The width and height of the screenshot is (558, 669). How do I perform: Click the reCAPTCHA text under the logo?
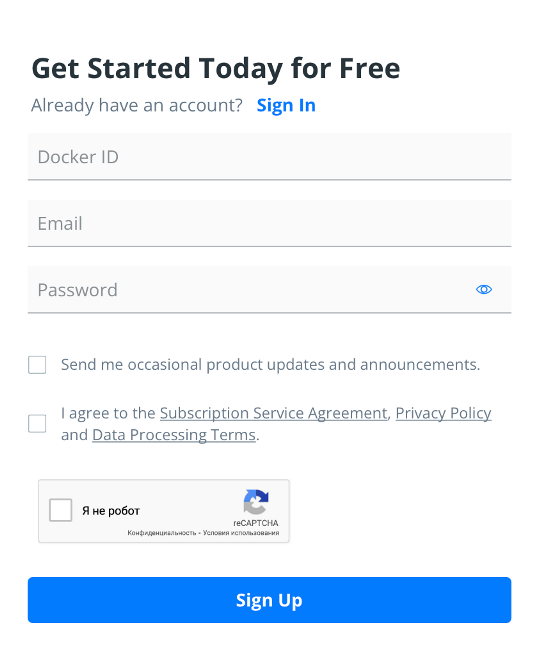pos(256,523)
